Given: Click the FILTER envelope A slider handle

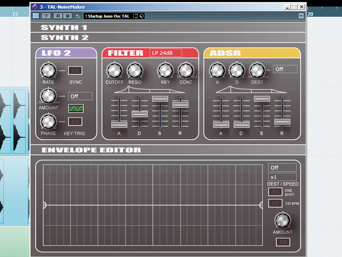Looking at the screenshot, I should 119,125.
